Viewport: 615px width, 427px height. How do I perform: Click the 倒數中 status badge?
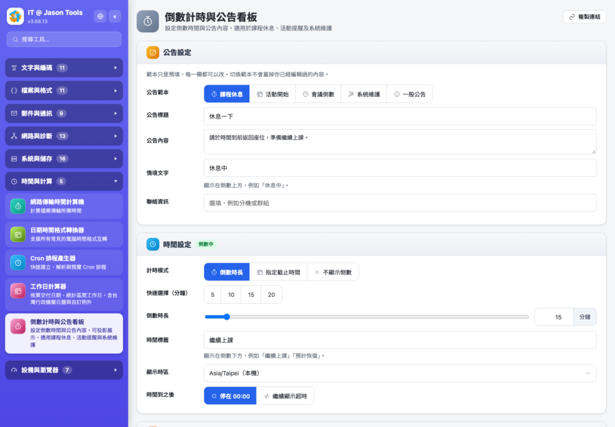206,244
